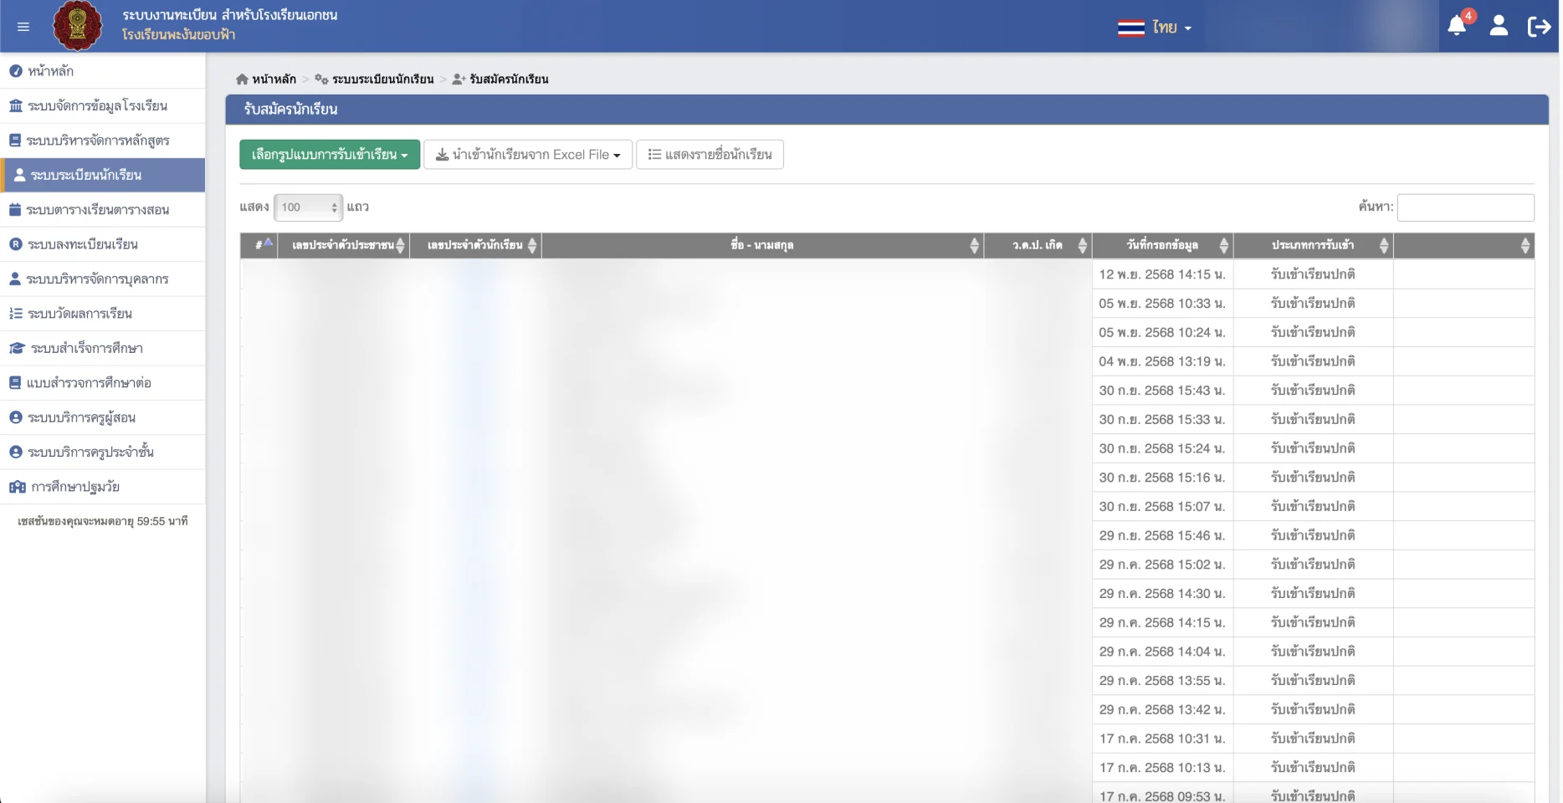Go to หน้าหลัก in sidebar
This screenshot has width=1563, height=803.
tap(102, 71)
